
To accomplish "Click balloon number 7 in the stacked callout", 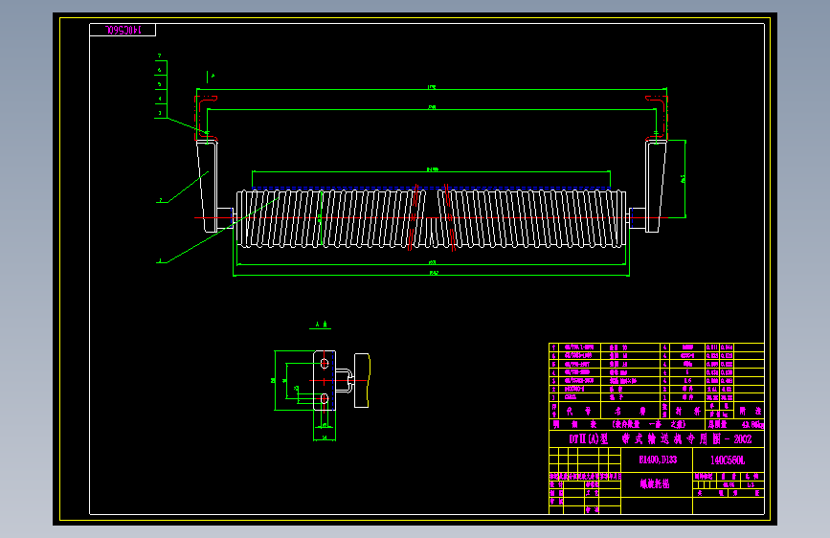I will [x=159, y=56].
